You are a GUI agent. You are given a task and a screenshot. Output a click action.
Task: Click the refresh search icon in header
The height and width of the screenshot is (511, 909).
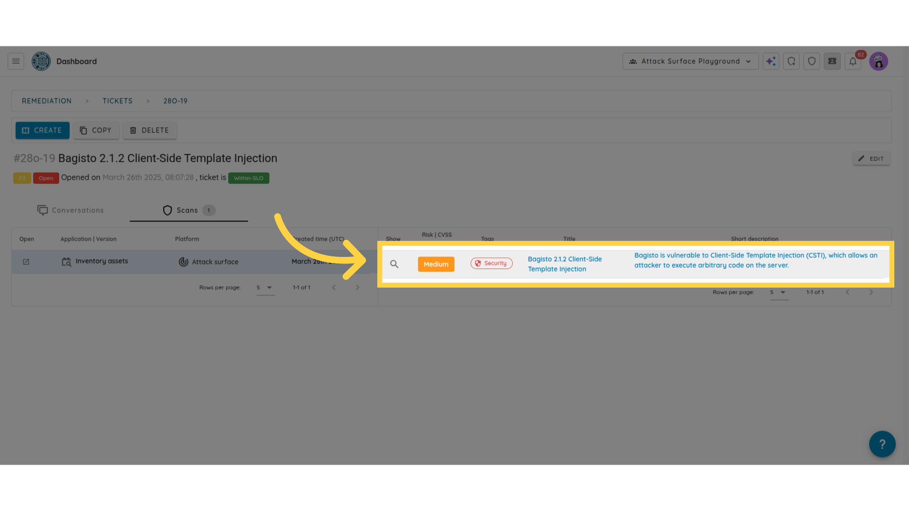pyautogui.click(x=791, y=61)
